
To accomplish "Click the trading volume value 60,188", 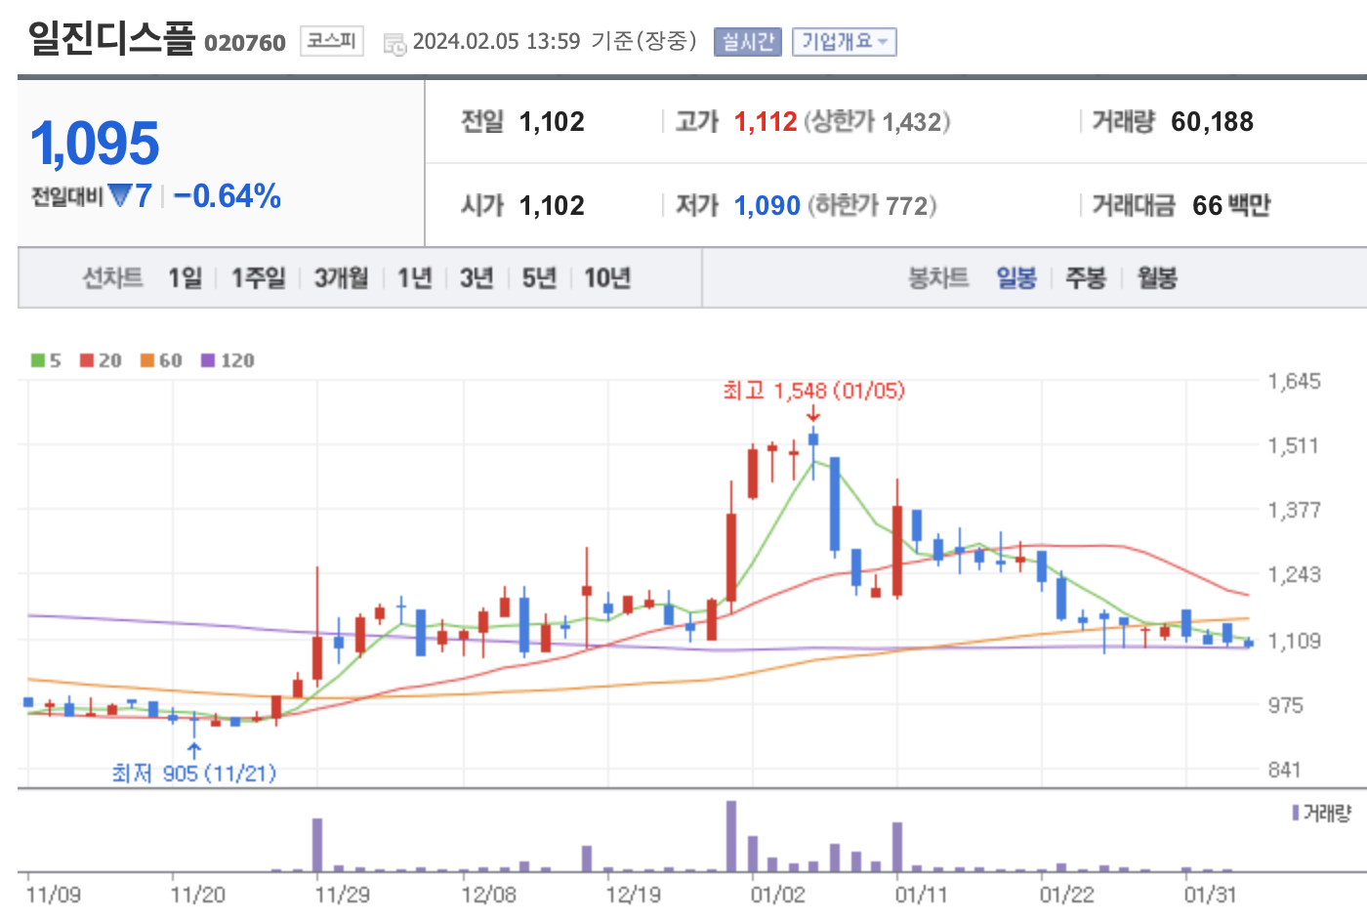I will click(x=1212, y=122).
